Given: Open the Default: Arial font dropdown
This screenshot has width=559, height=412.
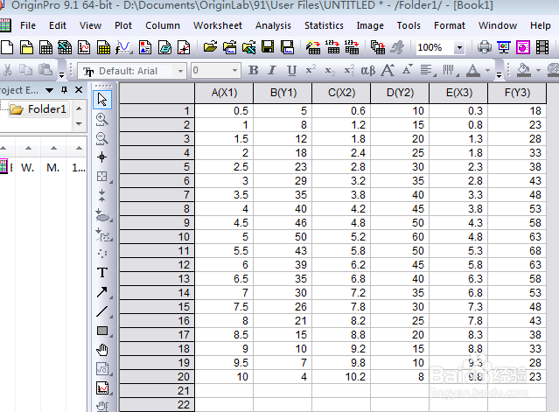Looking at the screenshot, I should [x=181, y=71].
